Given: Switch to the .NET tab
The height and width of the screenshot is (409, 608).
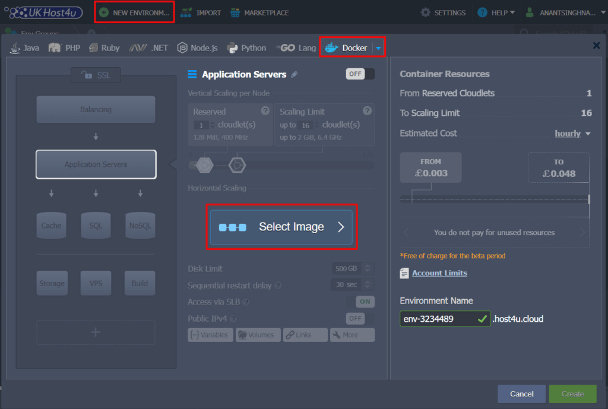Looking at the screenshot, I should tap(148, 47).
